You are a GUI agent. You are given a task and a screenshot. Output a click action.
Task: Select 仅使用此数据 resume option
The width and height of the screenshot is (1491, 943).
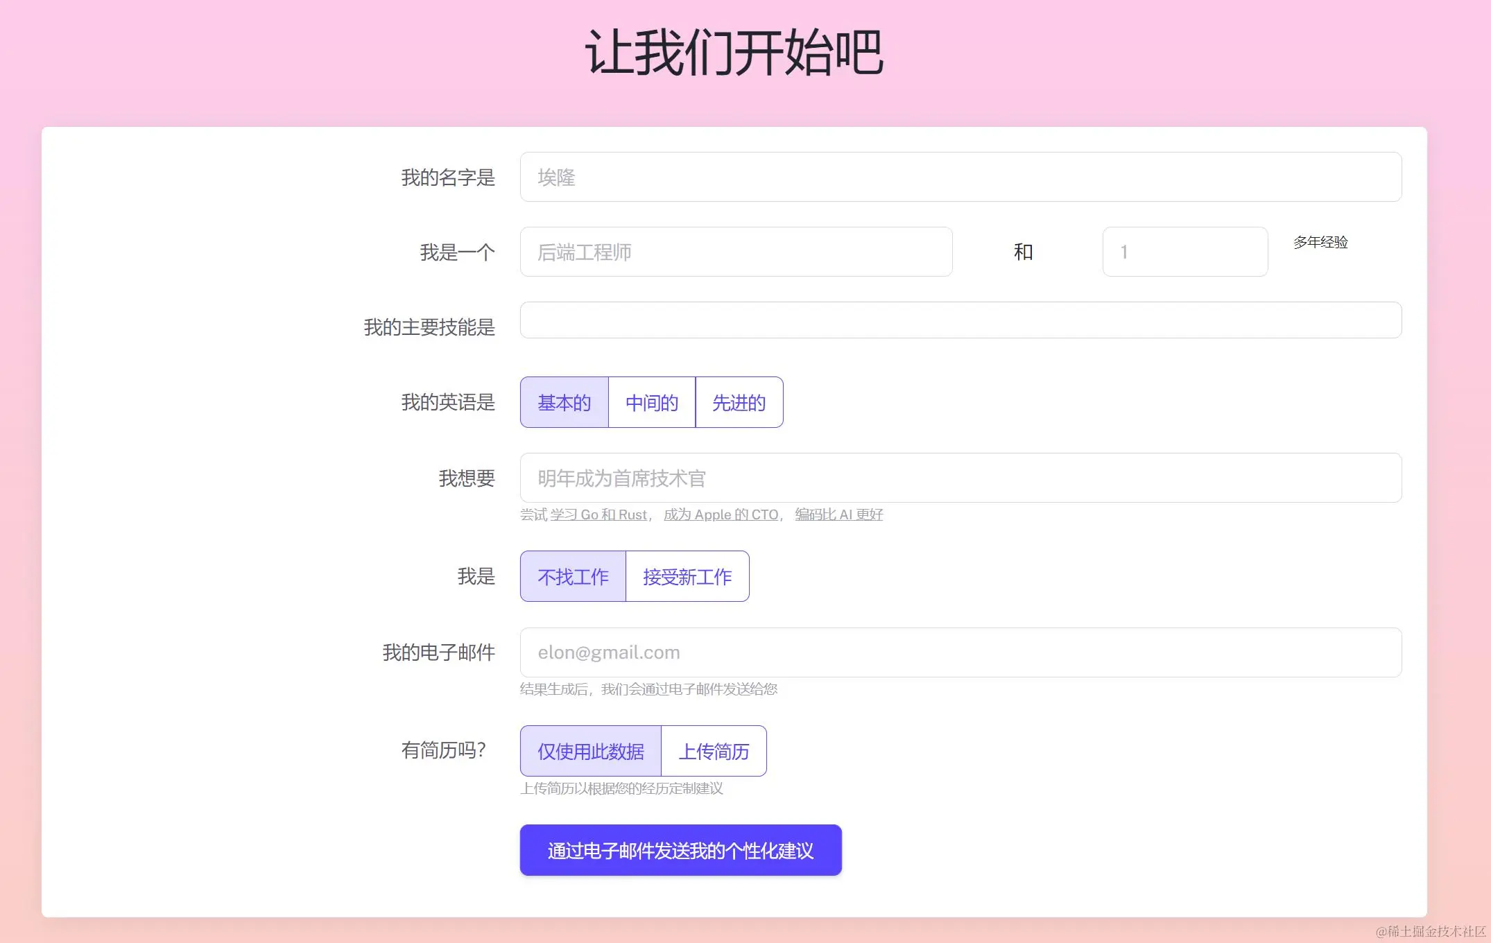coord(591,751)
